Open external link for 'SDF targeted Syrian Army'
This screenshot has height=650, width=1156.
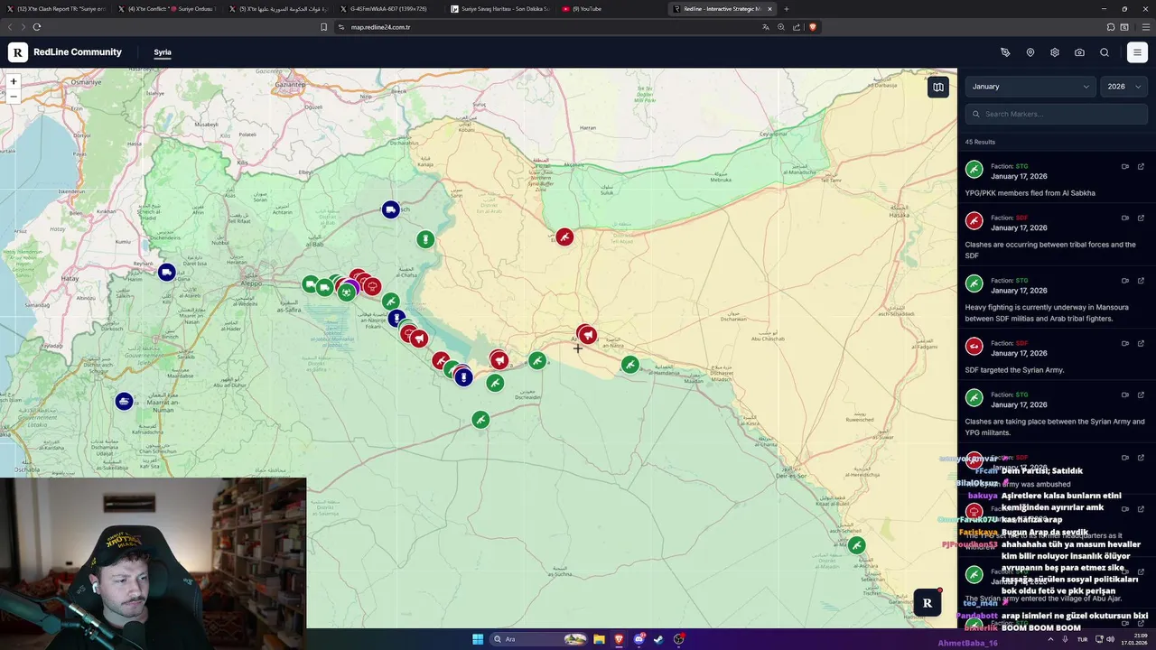(1141, 343)
